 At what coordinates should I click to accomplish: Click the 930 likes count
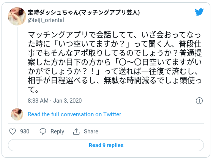(25, 131)
